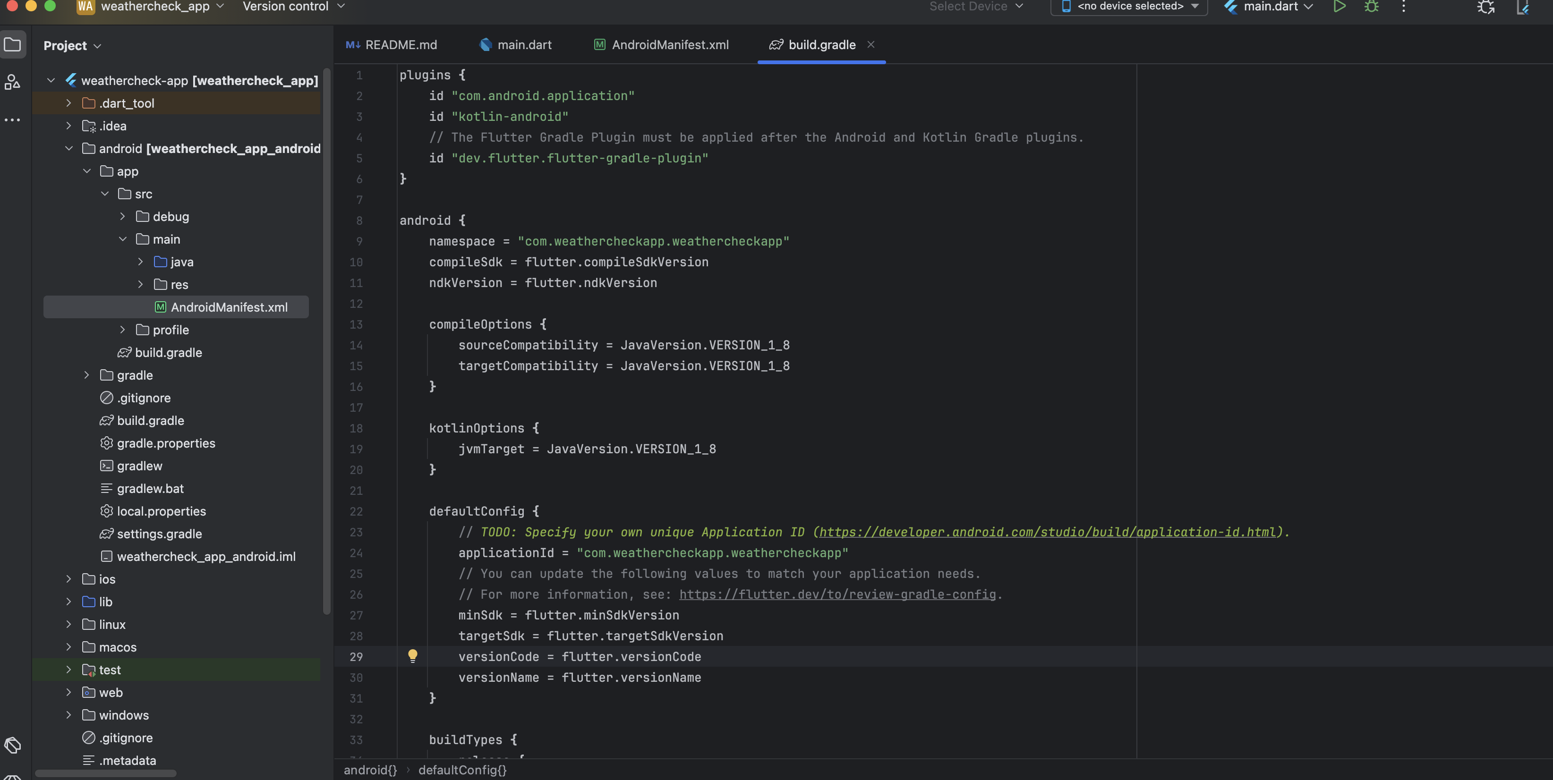This screenshot has width=1553, height=780.
Task: Collapse the android module folder
Action: 69,148
